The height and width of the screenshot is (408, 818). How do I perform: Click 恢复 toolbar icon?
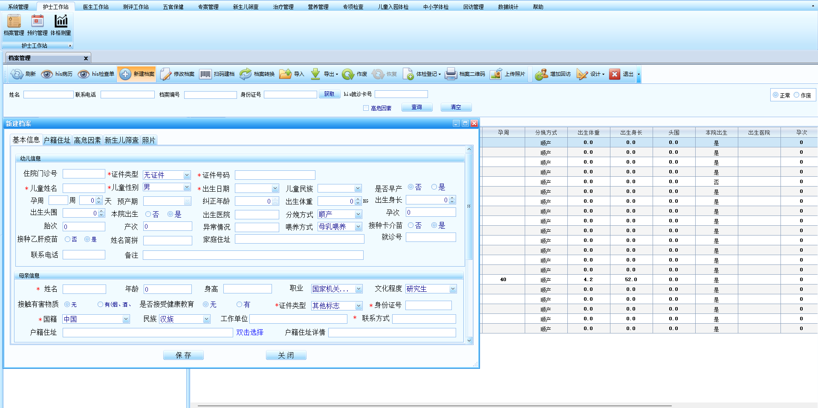(x=378, y=74)
